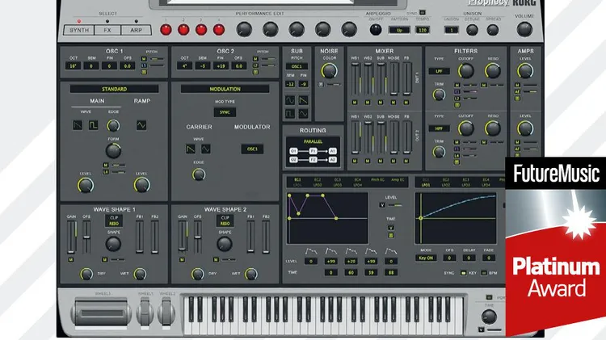Select the EG2 tab in envelope panel

(318, 179)
